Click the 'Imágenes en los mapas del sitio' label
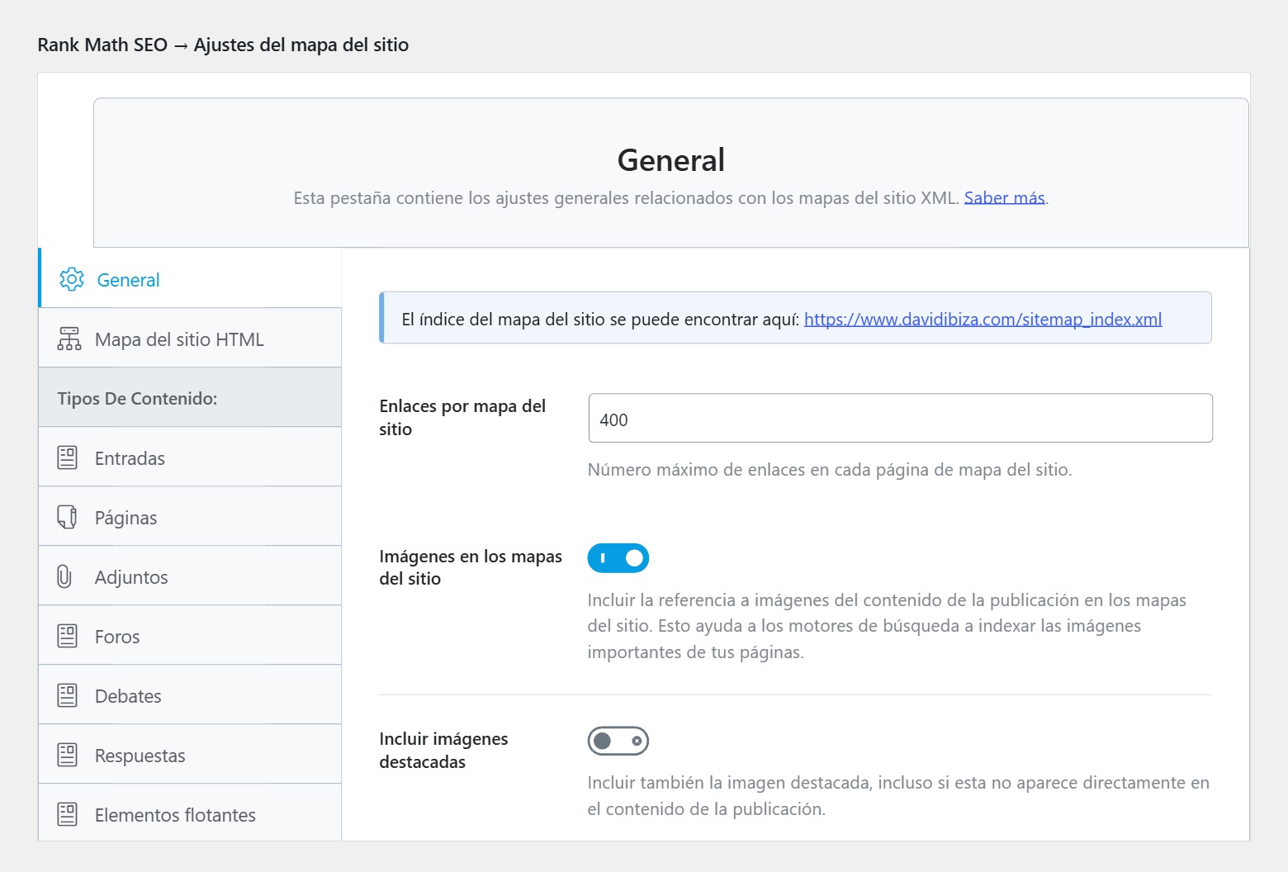This screenshot has height=872, width=1288. [471, 567]
